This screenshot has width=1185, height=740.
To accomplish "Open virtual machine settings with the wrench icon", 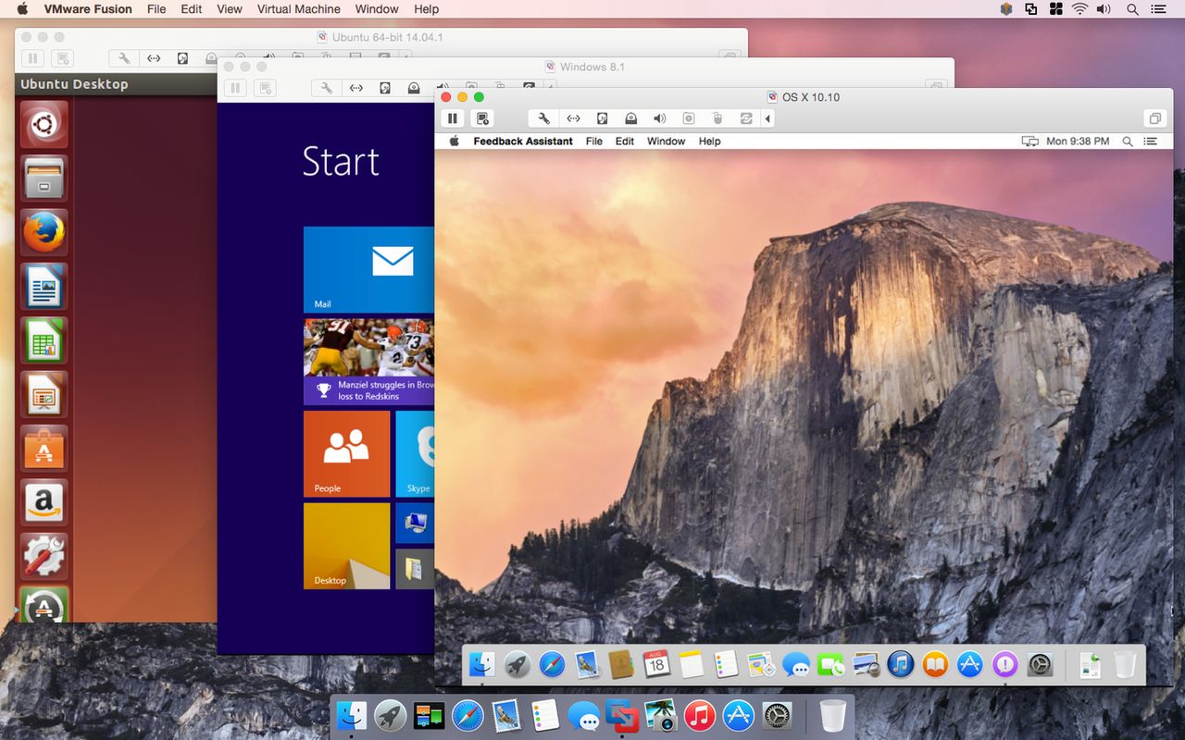I will tap(544, 118).
